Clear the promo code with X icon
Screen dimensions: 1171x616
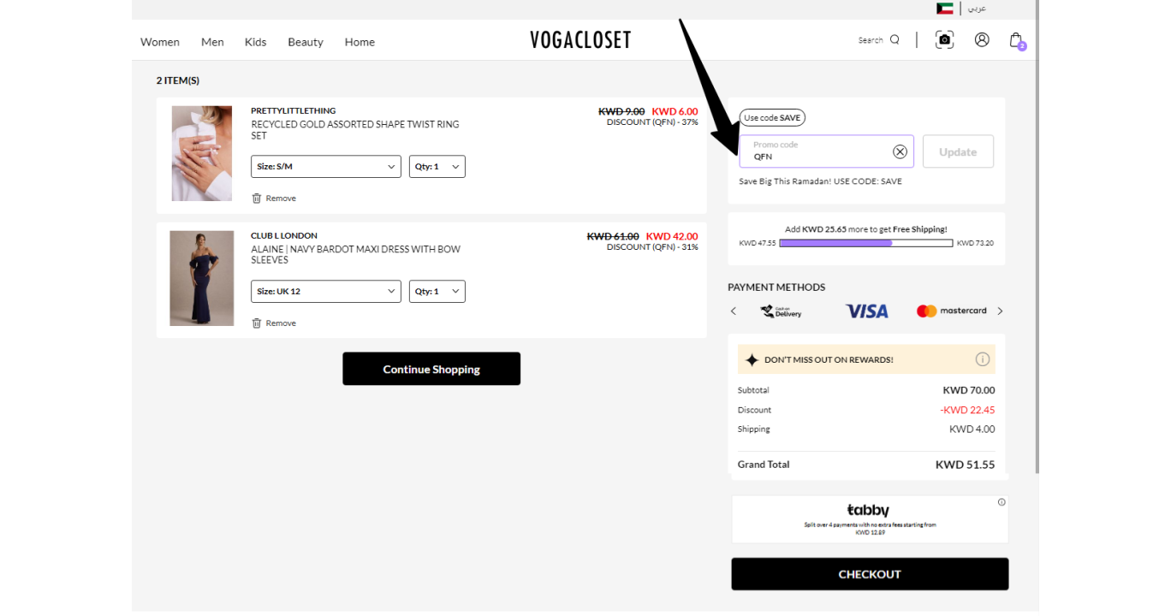coord(900,151)
